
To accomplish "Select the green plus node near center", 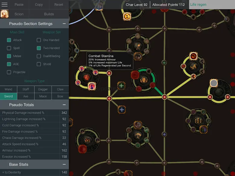I will point(121,86).
